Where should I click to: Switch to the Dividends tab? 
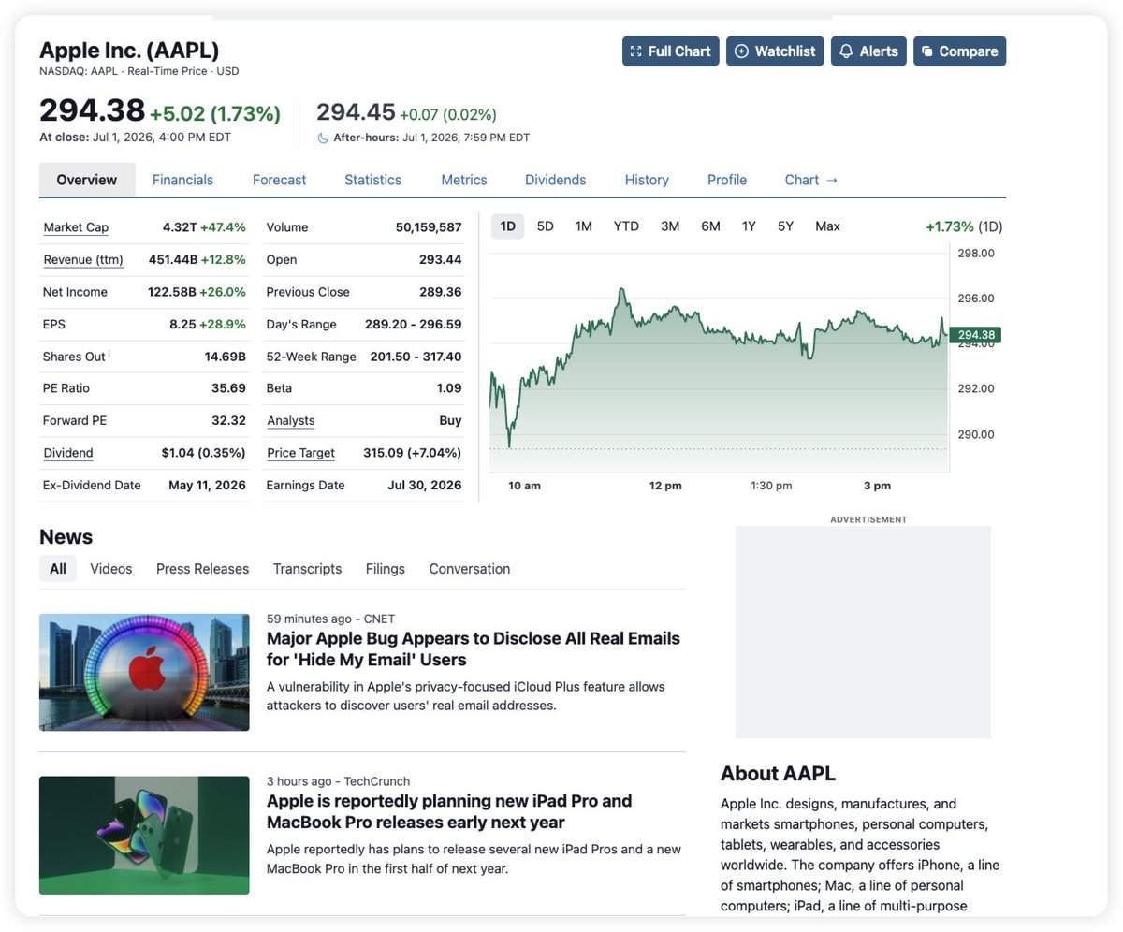click(x=555, y=180)
